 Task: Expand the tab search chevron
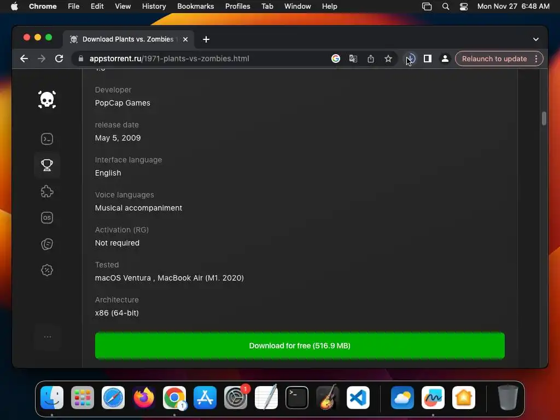(536, 39)
